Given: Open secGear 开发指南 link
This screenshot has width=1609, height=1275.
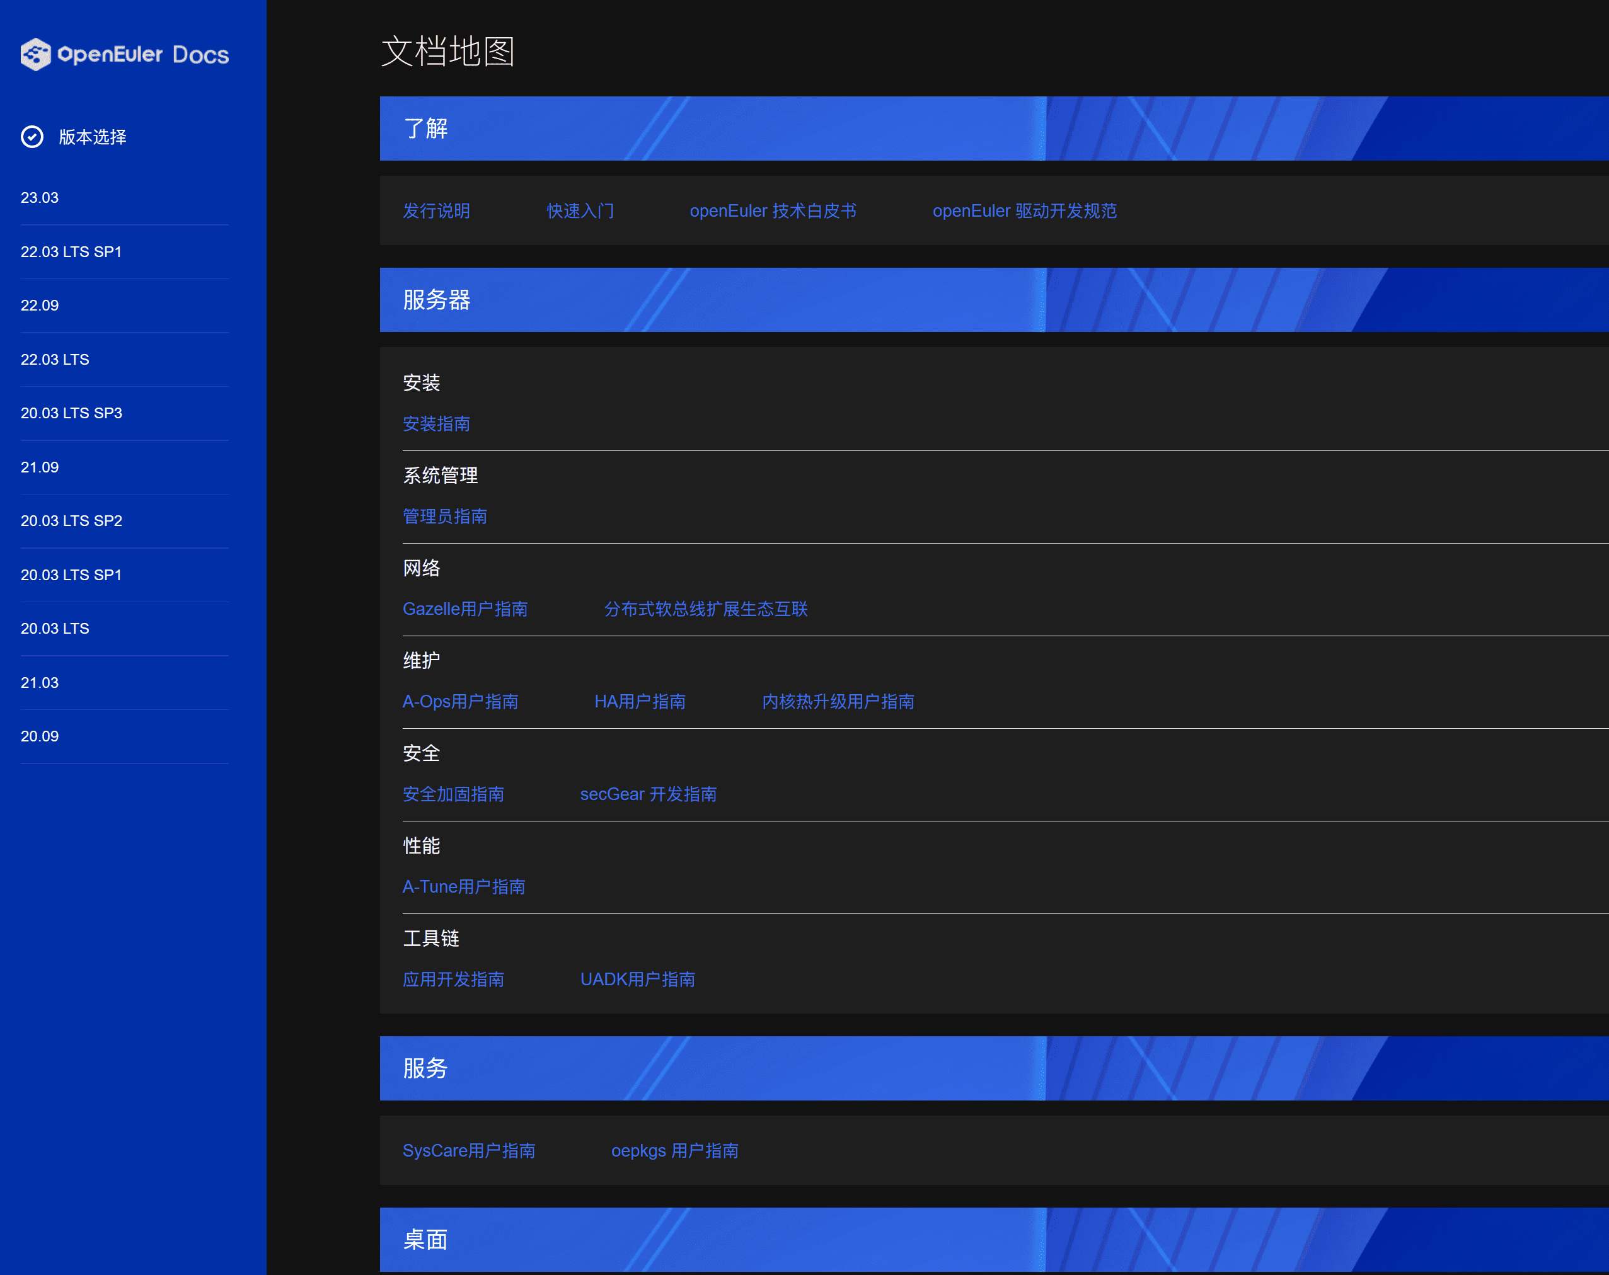Looking at the screenshot, I should (x=649, y=794).
